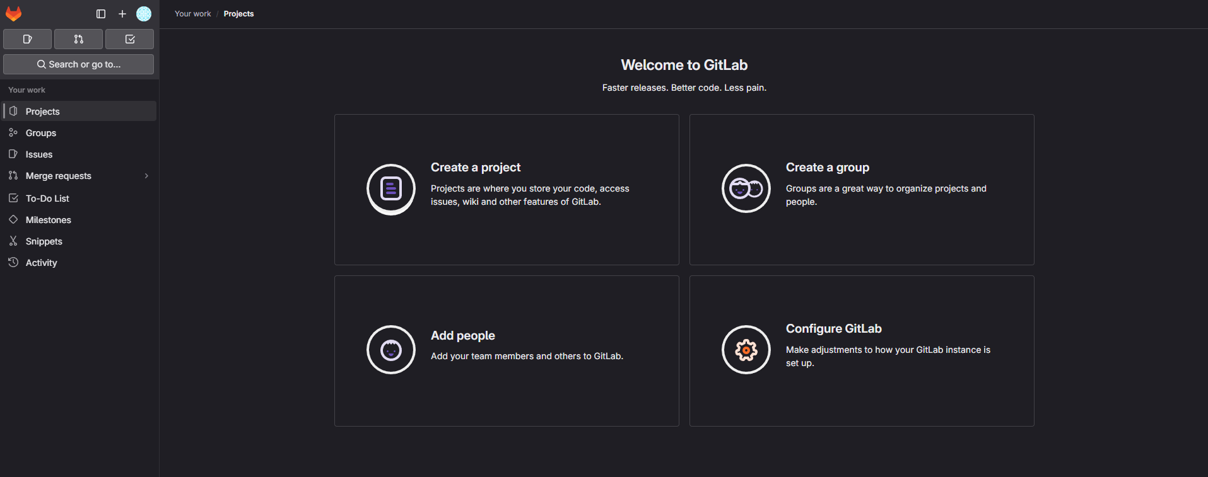This screenshot has width=1208, height=477.
Task: Open Activity in the sidebar
Action: click(79, 263)
